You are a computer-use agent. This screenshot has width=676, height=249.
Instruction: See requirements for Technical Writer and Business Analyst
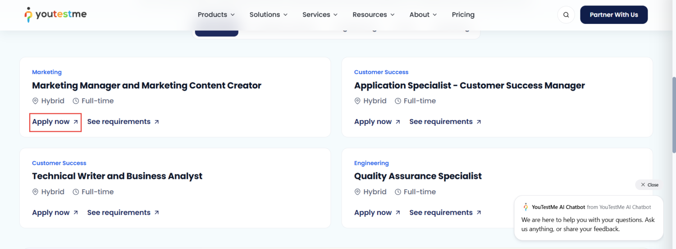tap(123, 213)
